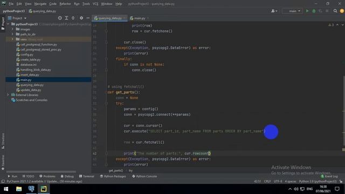The image size is (345, 194).
Task: Click run with coverage icon
Action: (x=321, y=11)
